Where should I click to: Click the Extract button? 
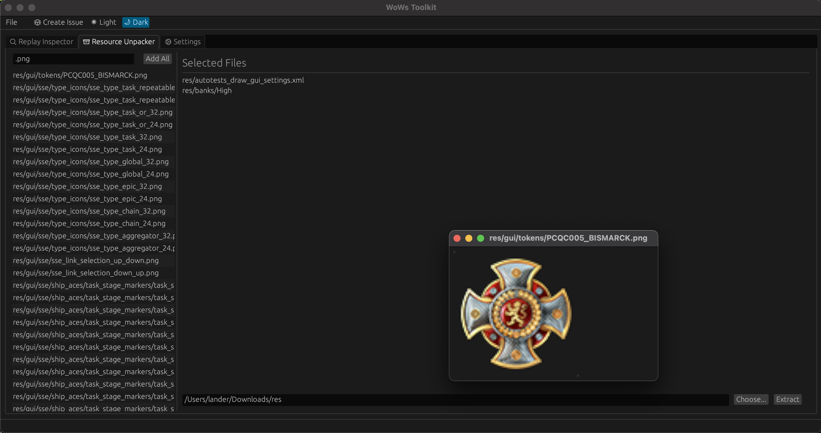787,399
